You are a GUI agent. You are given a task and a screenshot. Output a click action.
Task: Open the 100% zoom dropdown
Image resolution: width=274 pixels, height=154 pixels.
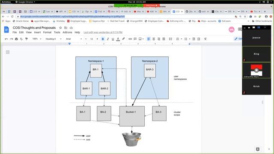click(37, 39)
